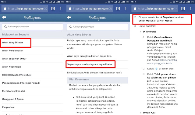This screenshot has width=195, height=115.
Task: Click the lock icon in first phone's URL bar
Action: [5, 8]
